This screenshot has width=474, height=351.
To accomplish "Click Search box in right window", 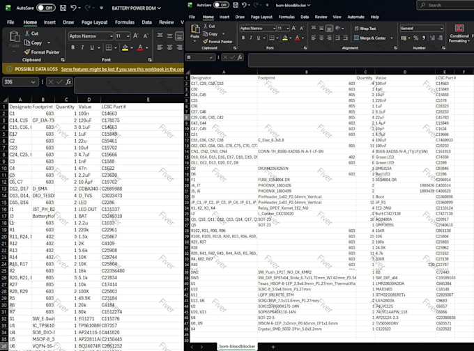I will click(x=445, y=5).
